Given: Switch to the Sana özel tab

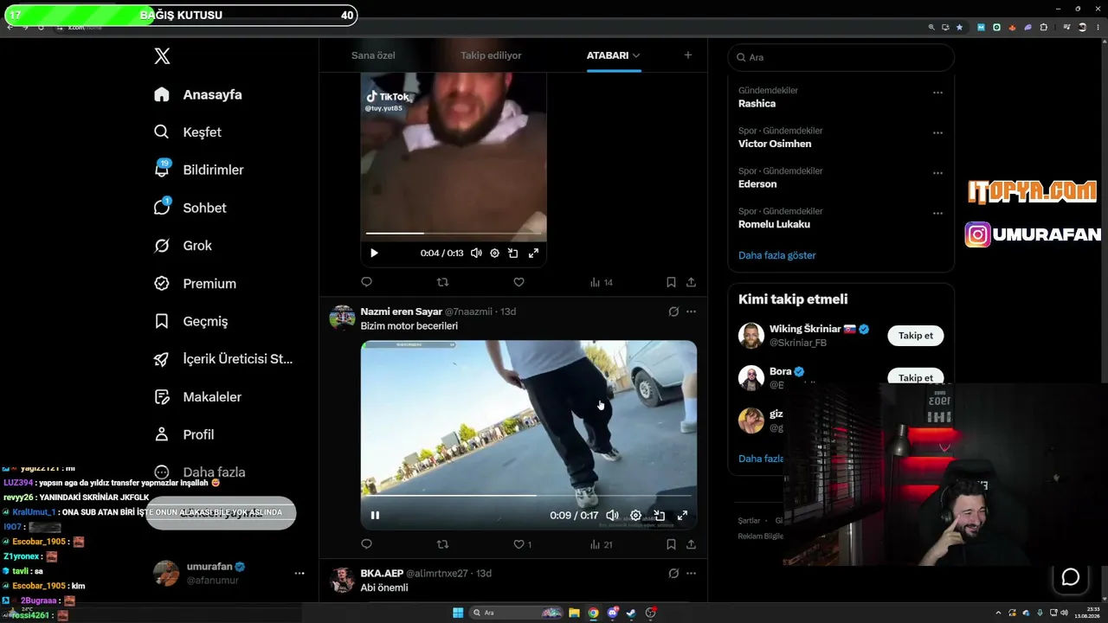Looking at the screenshot, I should coord(373,55).
